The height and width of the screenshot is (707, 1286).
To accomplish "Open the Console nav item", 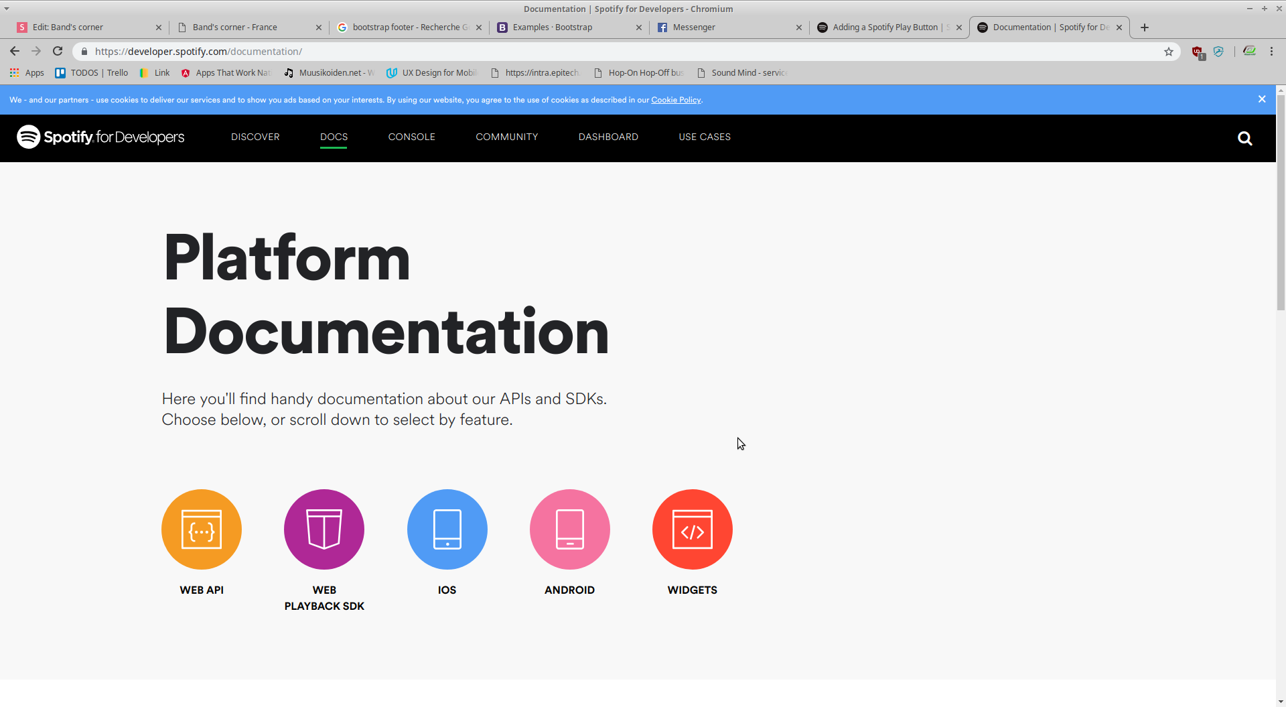I will (412, 137).
